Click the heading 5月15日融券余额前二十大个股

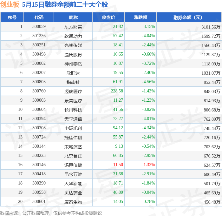65,4
